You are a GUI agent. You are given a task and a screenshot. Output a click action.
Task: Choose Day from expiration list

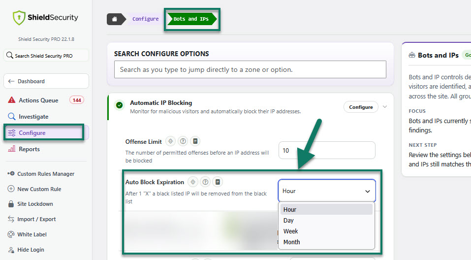pos(326,220)
